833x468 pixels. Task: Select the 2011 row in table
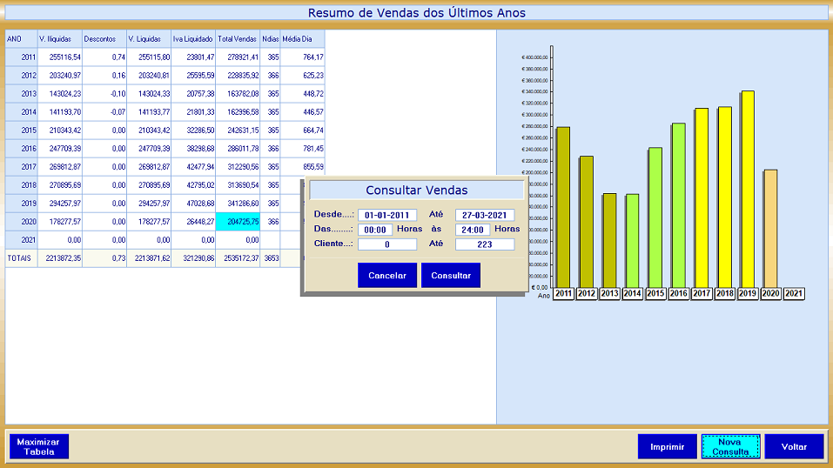point(21,57)
